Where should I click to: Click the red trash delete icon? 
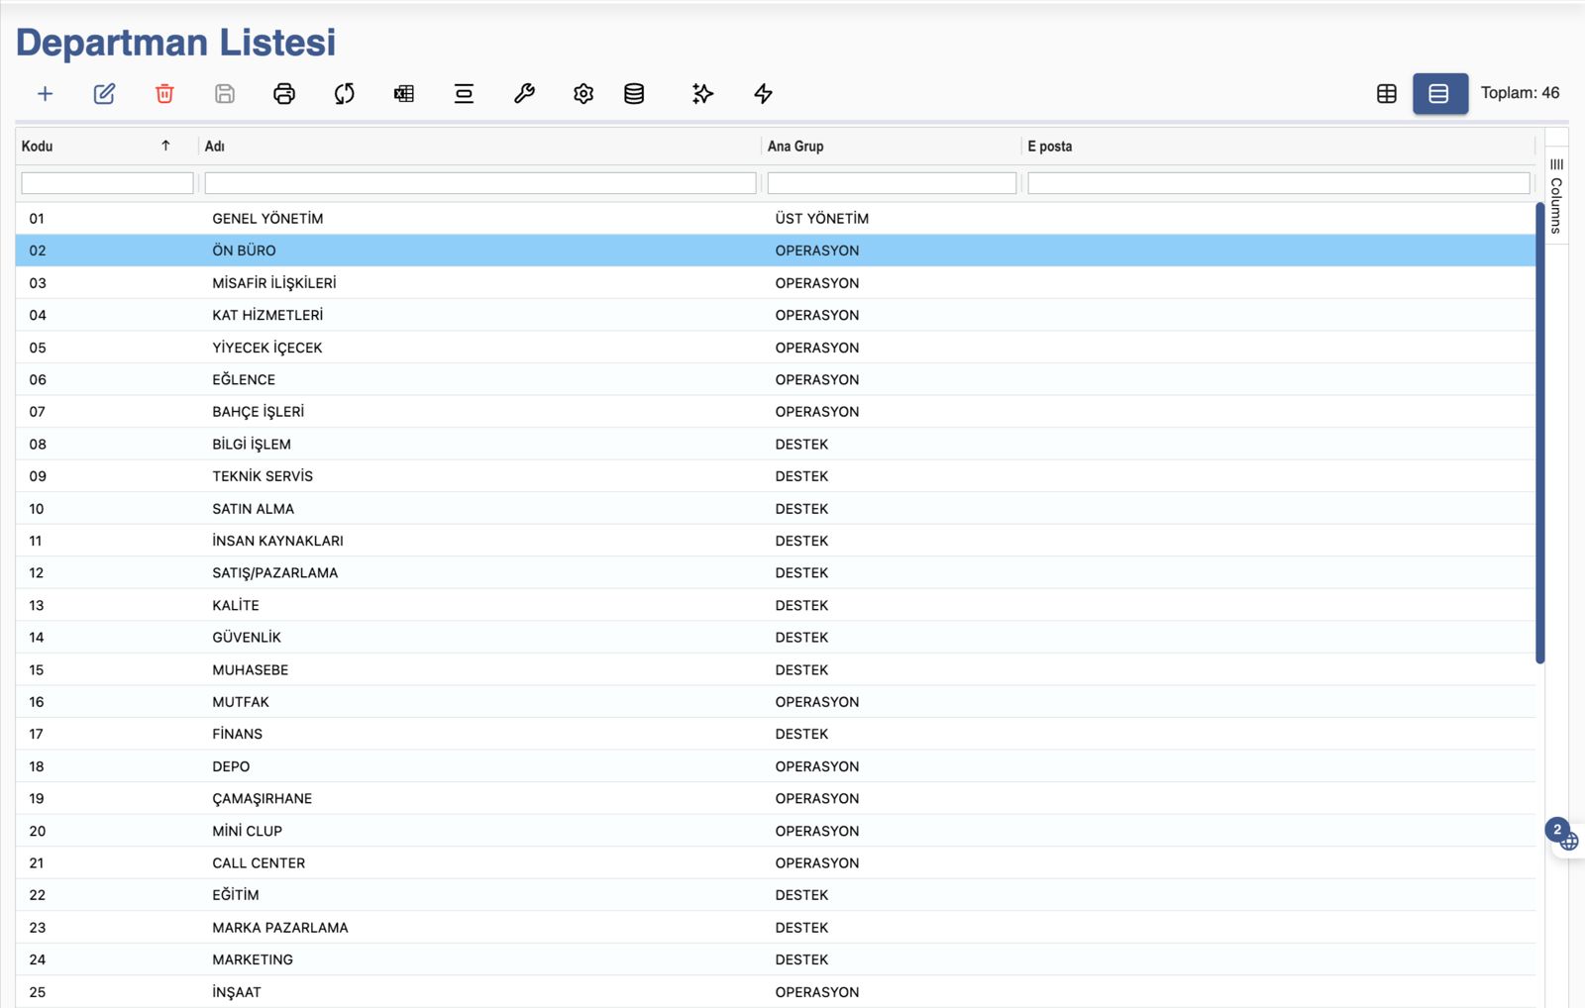(164, 94)
